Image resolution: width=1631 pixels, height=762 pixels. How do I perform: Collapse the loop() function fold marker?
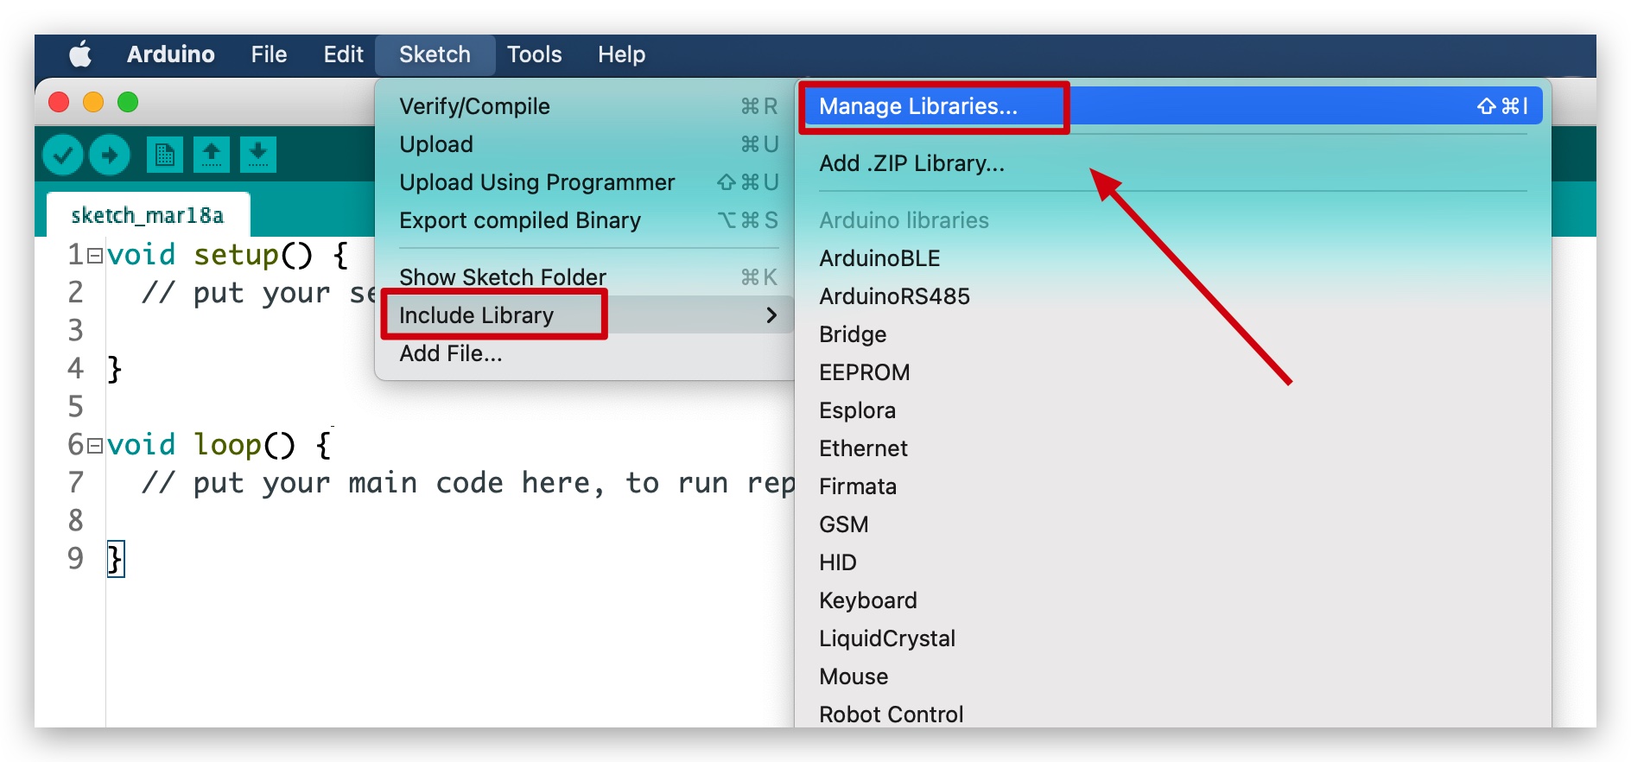pyautogui.click(x=95, y=446)
